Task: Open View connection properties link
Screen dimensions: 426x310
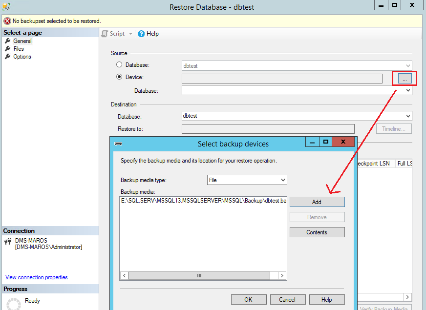Action: tap(37, 277)
